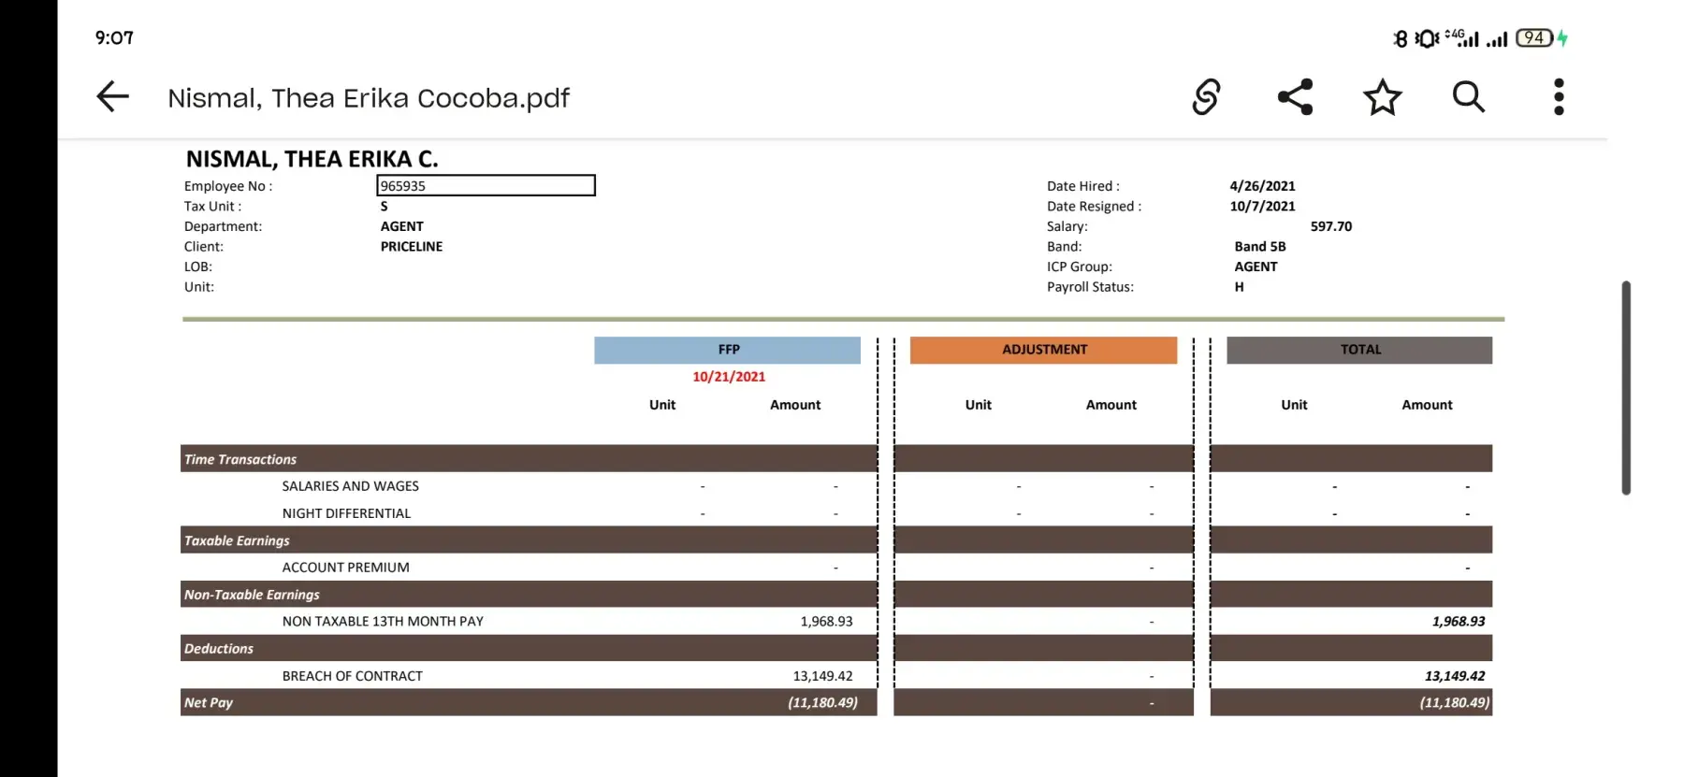This screenshot has width=1684, height=777.
Task: Tap the LOB label
Action: [x=198, y=266]
